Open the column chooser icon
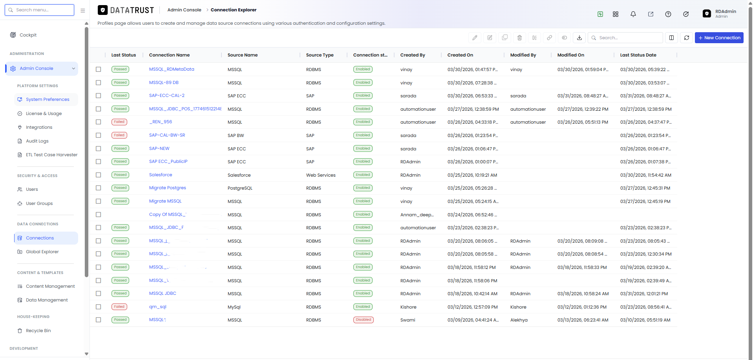 pos(671,38)
